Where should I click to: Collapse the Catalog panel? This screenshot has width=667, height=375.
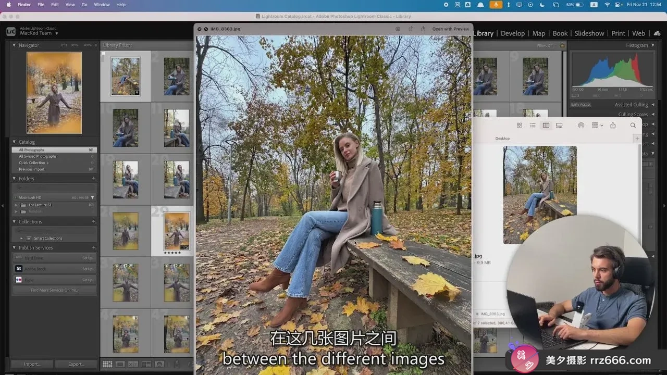pos(15,142)
